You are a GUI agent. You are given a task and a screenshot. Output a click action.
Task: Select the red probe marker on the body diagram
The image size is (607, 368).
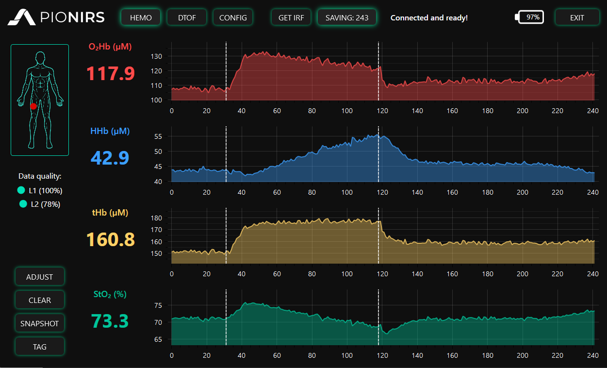(x=33, y=106)
